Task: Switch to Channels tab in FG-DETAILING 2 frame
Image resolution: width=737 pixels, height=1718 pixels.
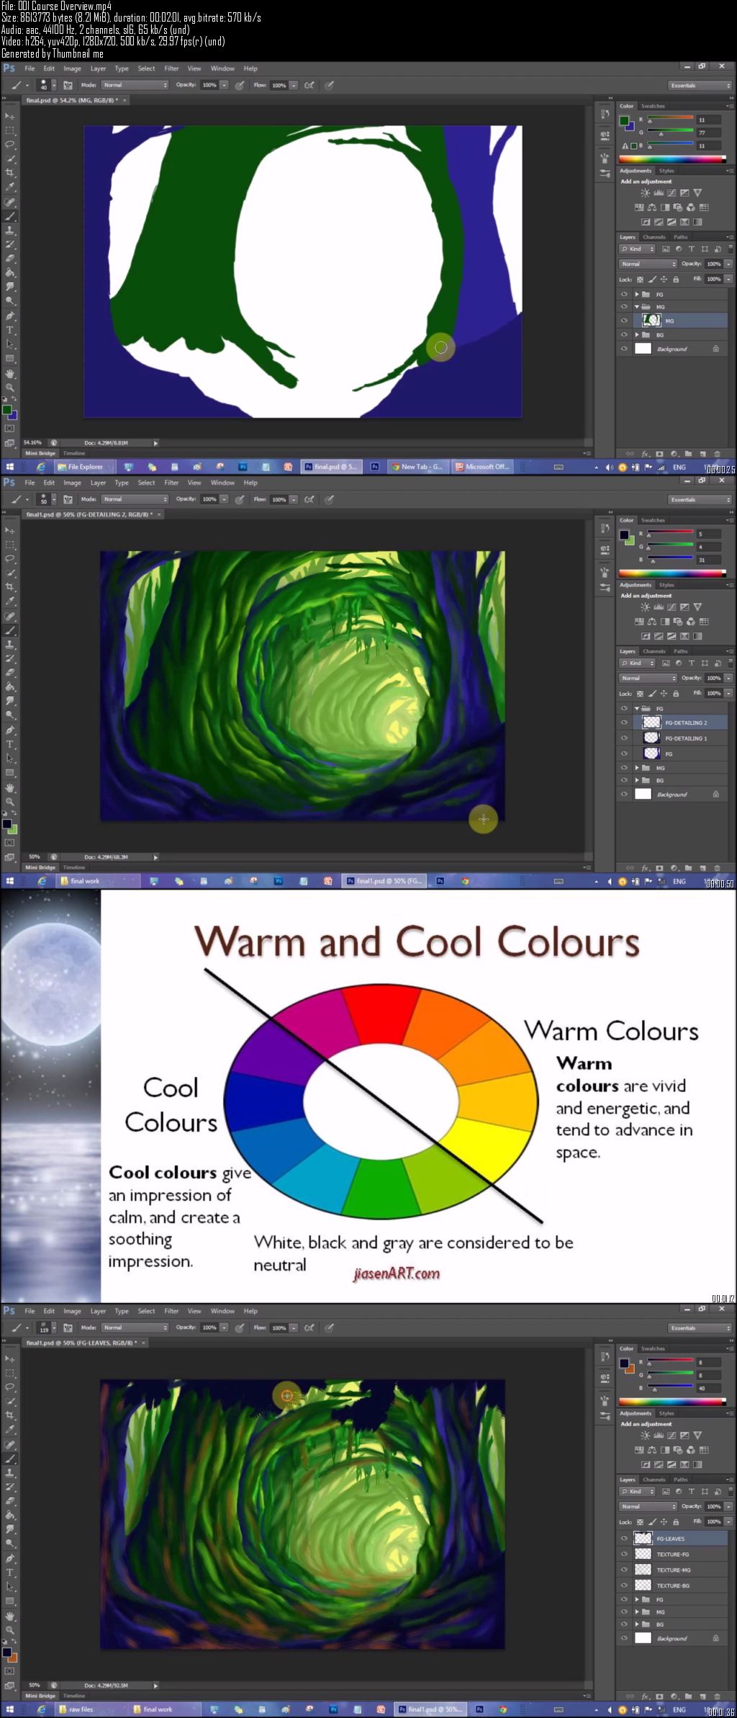Action: pyautogui.click(x=654, y=651)
